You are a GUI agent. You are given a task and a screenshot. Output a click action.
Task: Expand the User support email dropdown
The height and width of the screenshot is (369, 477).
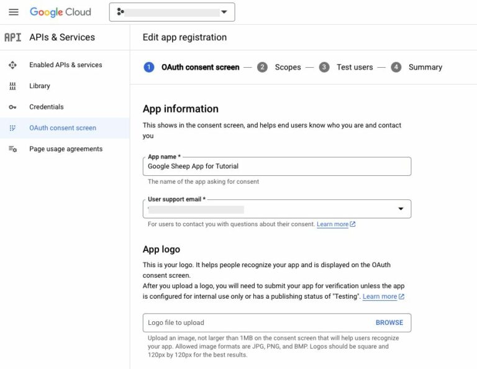click(x=401, y=209)
